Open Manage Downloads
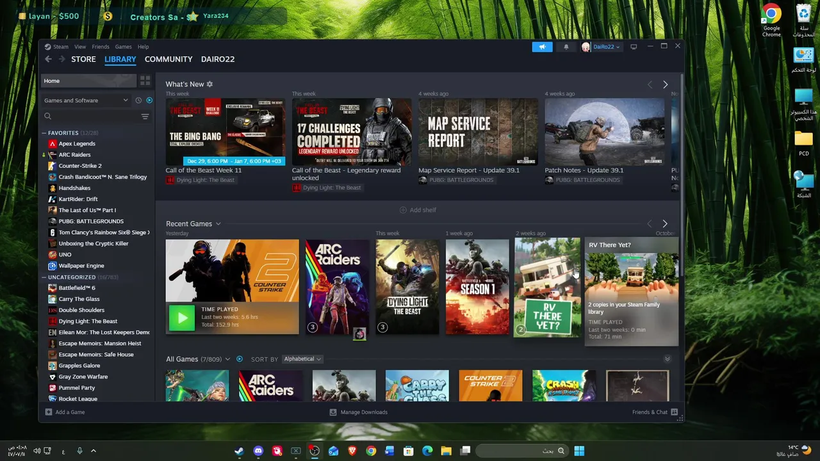Viewport: 820px width, 461px height. pos(358,412)
